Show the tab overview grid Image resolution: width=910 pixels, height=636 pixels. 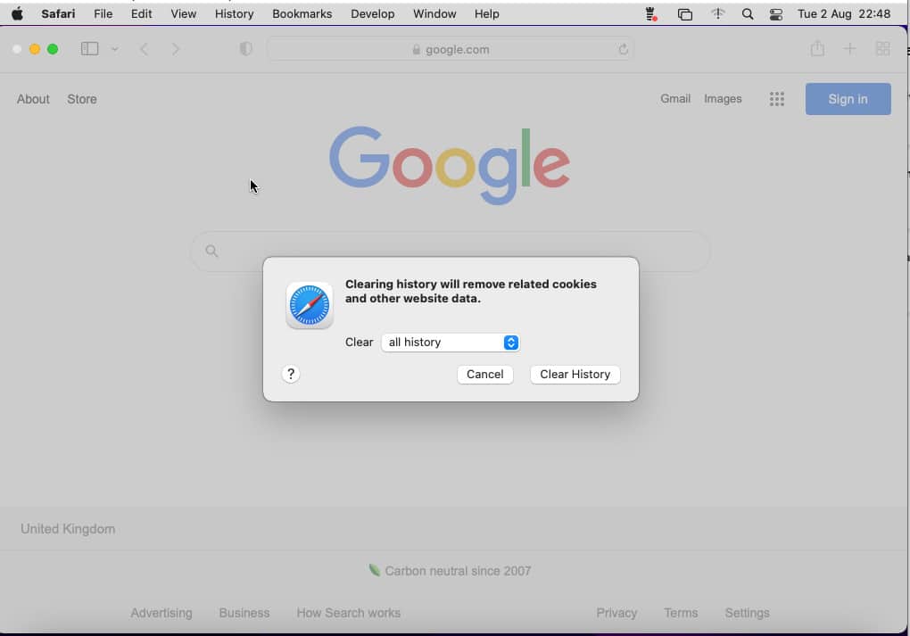pyautogui.click(x=882, y=49)
